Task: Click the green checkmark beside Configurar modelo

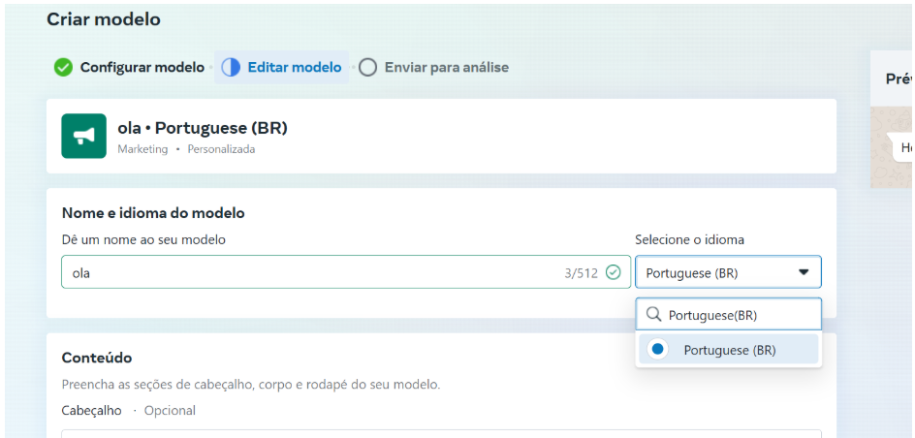Action: (63, 67)
